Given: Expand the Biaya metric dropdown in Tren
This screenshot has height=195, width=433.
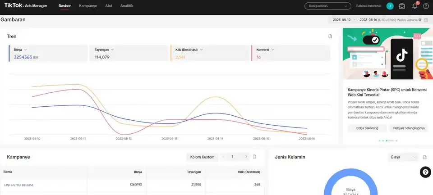Looking at the screenshot, I should click(25, 50).
